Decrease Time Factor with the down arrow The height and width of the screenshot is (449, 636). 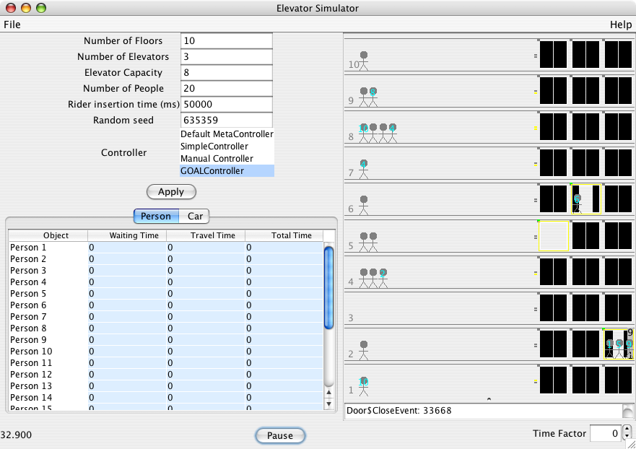(626, 437)
